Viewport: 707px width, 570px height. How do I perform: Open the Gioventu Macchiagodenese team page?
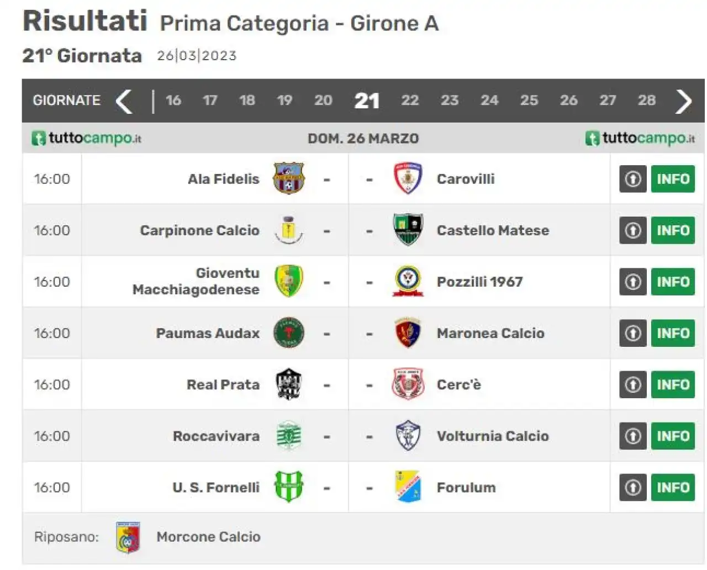point(196,281)
